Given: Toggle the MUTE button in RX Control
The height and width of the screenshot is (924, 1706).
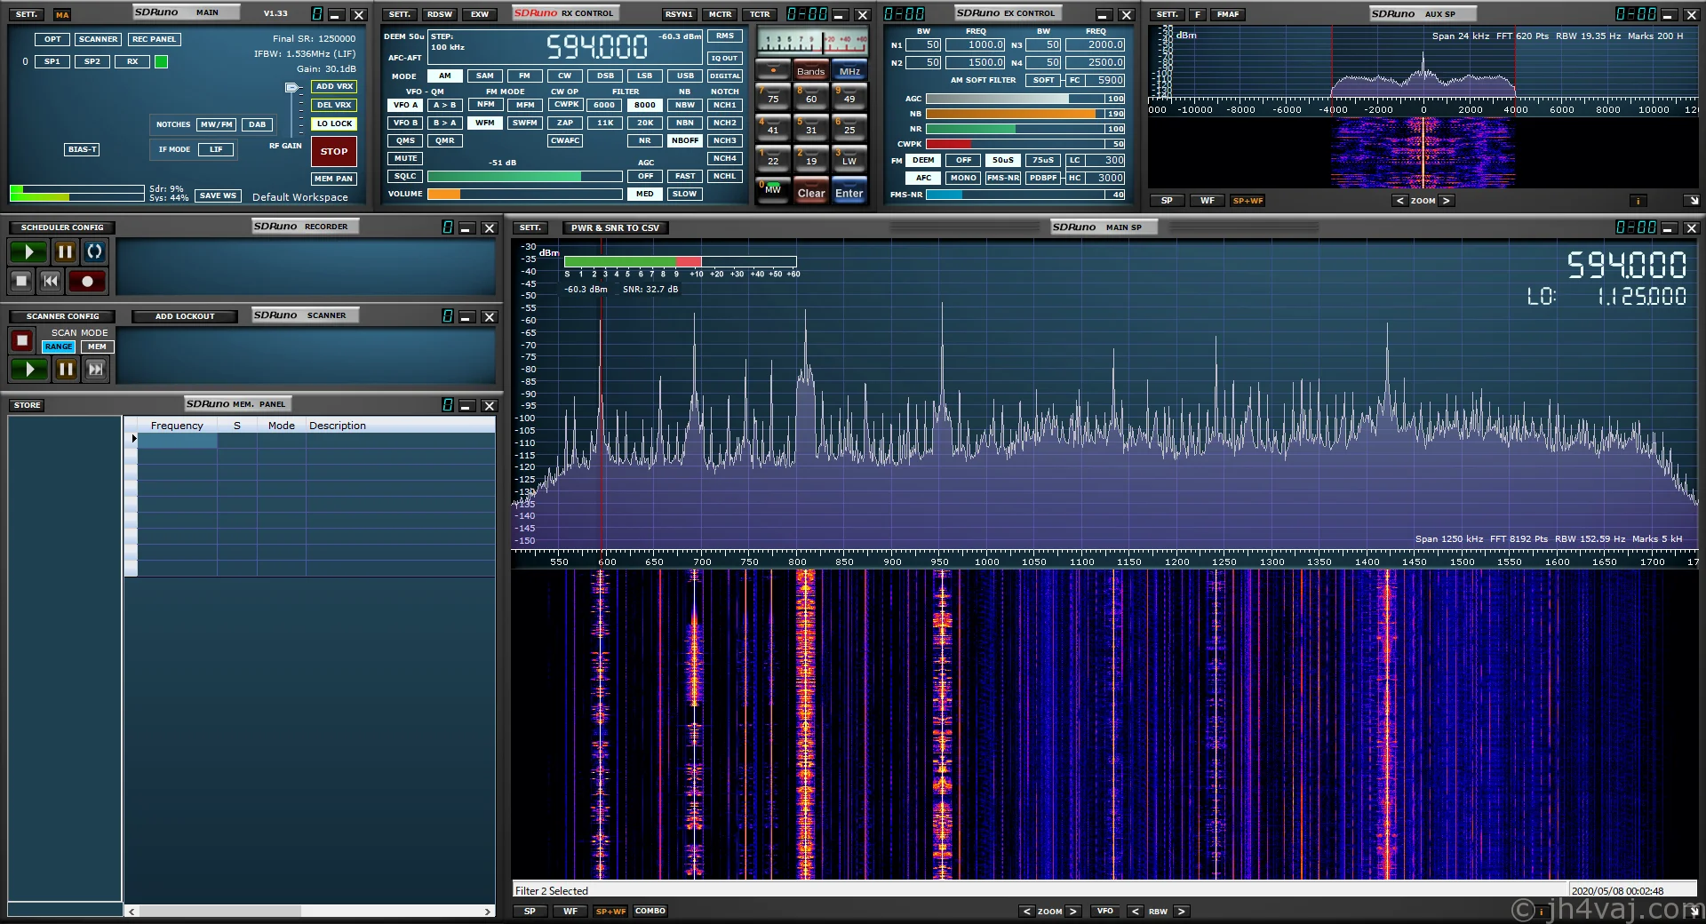Looking at the screenshot, I should pos(405,158).
